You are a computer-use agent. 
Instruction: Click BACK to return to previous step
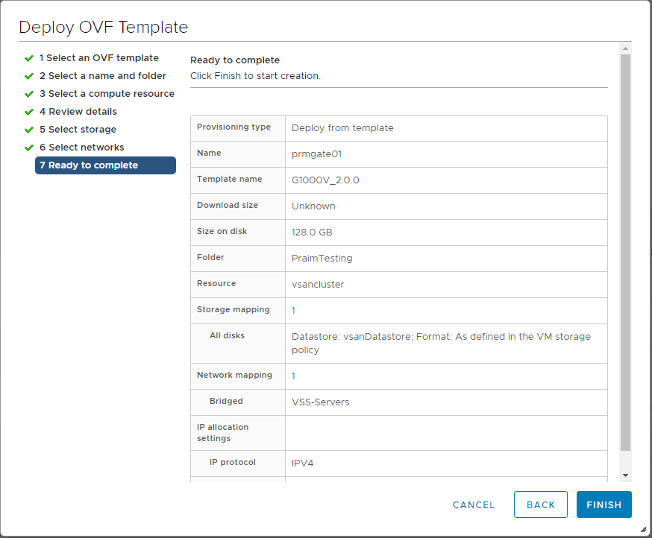point(540,504)
